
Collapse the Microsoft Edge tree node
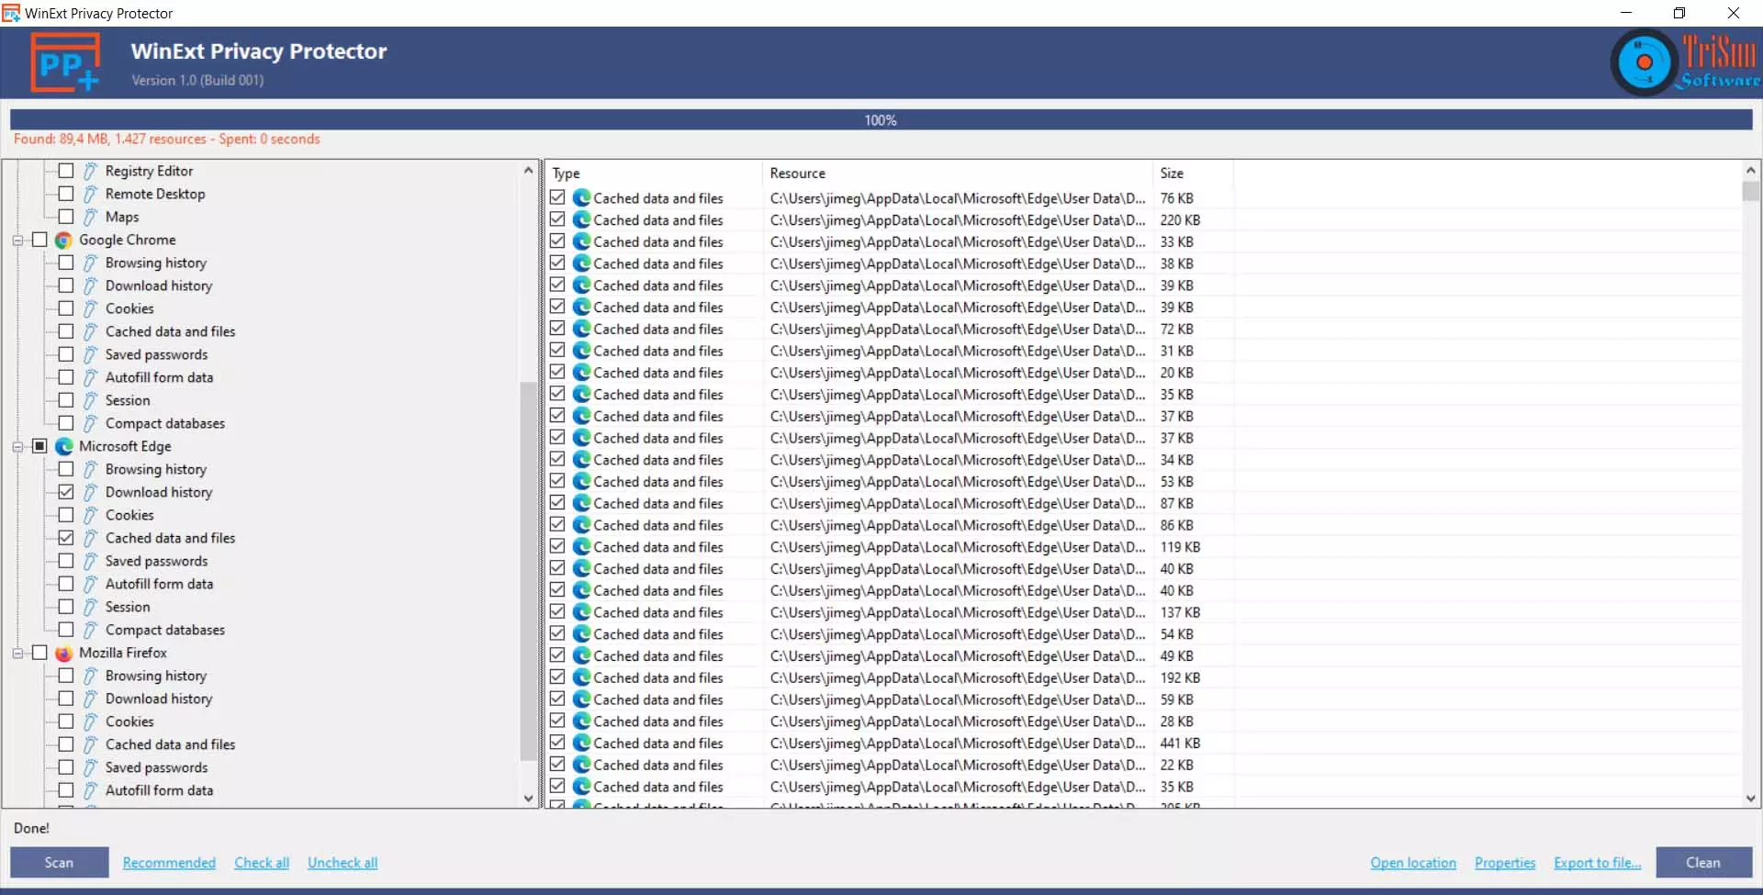point(17,447)
